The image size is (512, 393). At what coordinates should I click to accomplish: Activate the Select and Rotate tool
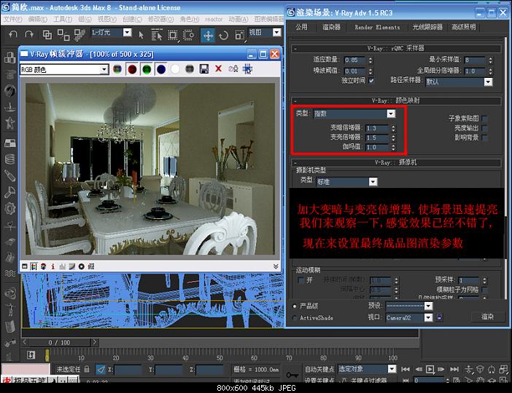click(x=224, y=35)
